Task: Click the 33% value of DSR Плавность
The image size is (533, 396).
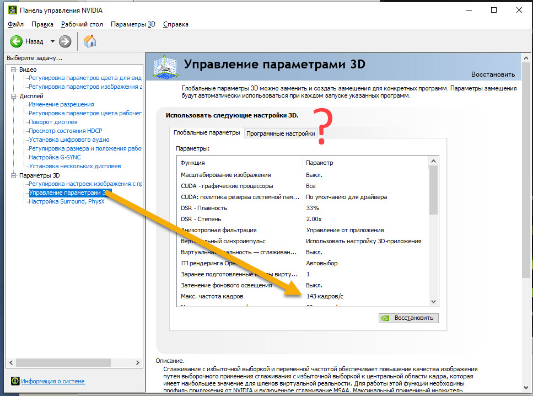Action: click(313, 208)
